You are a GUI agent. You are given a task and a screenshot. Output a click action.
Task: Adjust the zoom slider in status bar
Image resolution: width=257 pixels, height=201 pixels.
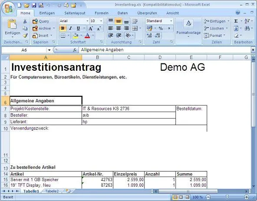coord(227,197)
